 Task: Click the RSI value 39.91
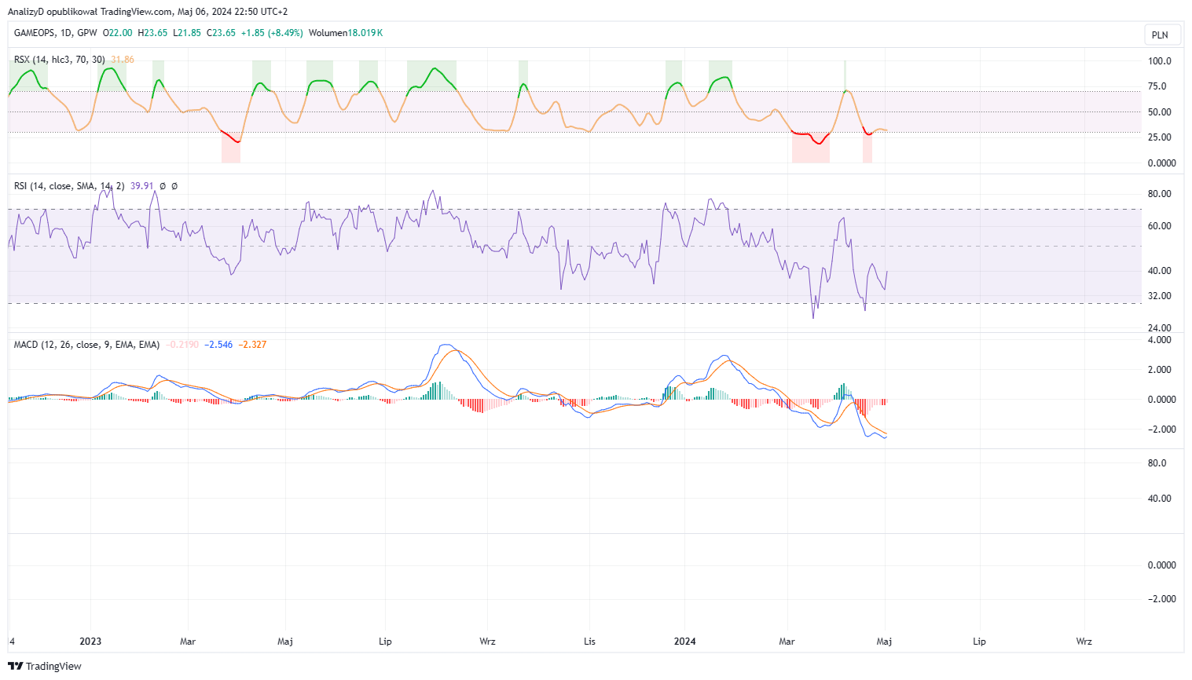tap(142, 186)
